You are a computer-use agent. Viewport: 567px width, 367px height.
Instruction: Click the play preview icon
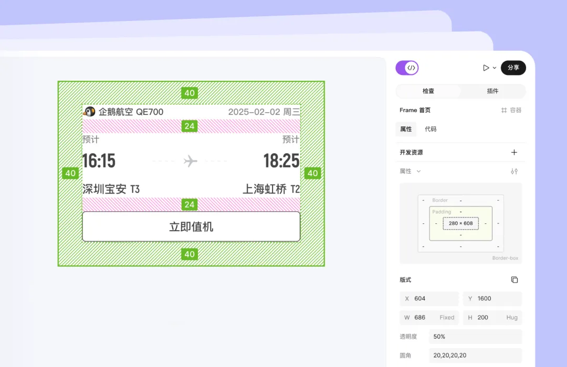pyautogui.click(x=486, y=68)
